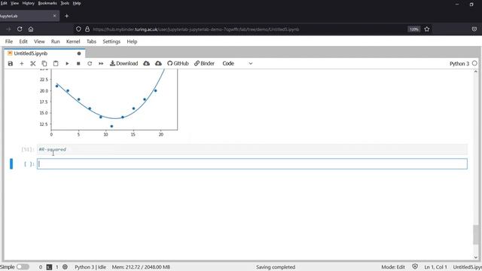Restart kernel and run all cells icon
Screen dimensions: 482x271
coord(101,63)
